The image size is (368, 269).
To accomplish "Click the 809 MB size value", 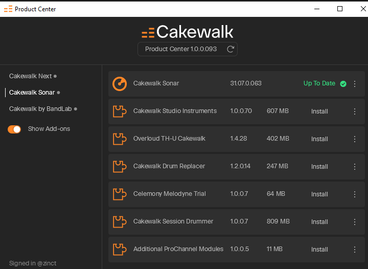I will (278, 221).
